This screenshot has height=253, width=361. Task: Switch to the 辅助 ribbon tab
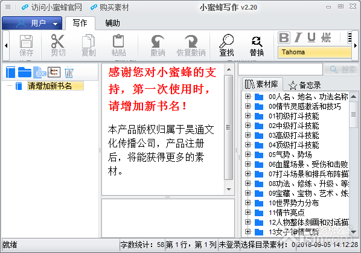pyautogui.click(x=112, y=24)
